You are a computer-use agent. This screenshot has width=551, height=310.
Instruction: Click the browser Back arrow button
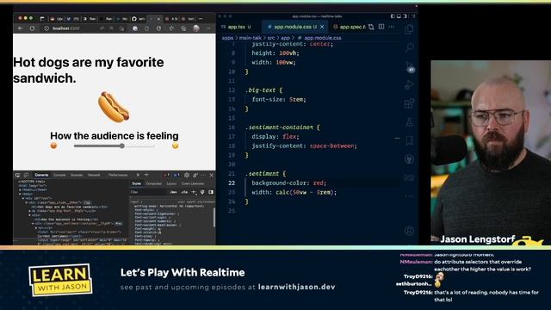[21, 28]
